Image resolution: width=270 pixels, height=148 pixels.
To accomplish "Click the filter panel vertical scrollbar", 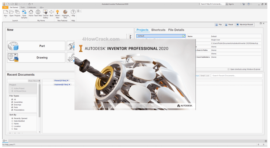I will coord(40,101).
